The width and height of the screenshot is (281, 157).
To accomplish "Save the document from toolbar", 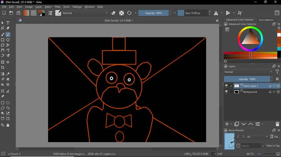I will click(18, 13).
